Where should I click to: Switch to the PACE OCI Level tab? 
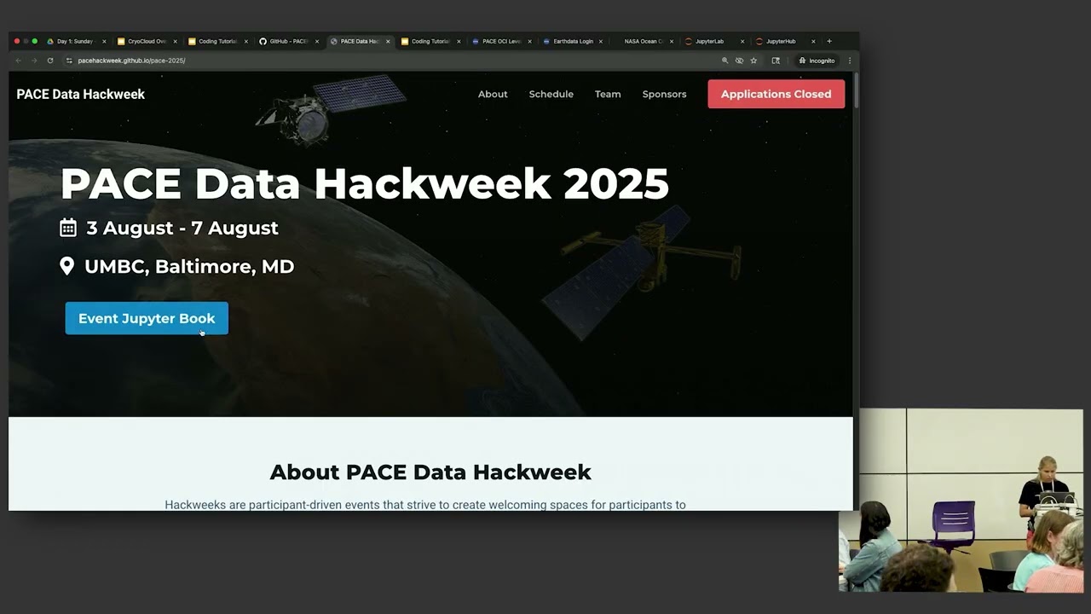[500, 41]
